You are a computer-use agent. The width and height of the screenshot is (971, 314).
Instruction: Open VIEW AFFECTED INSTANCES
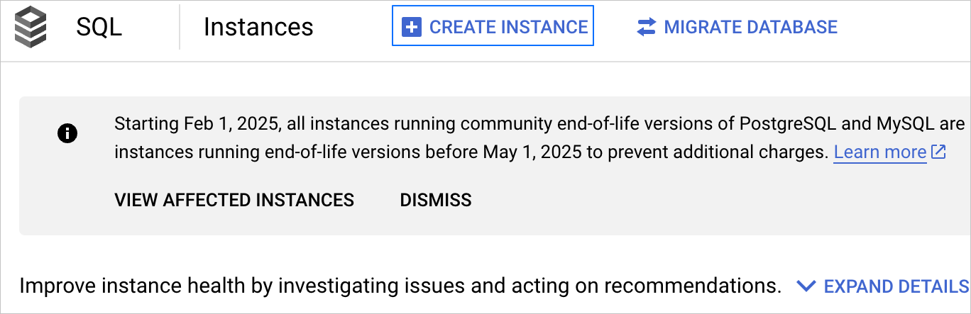click(234, 200)
